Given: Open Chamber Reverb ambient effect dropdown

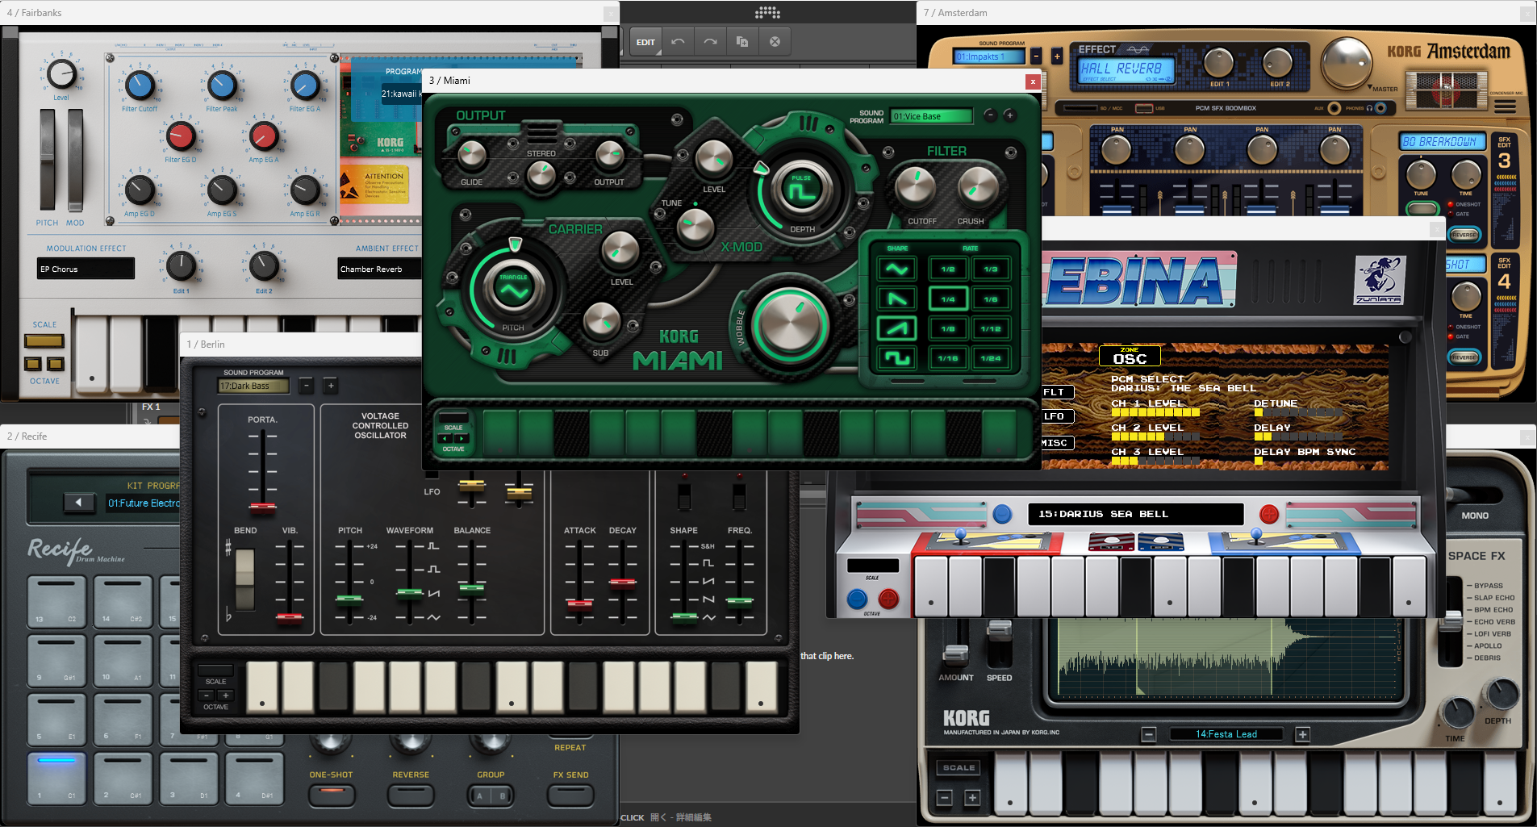Looking at the screenshot, I should tap(379, 269).
